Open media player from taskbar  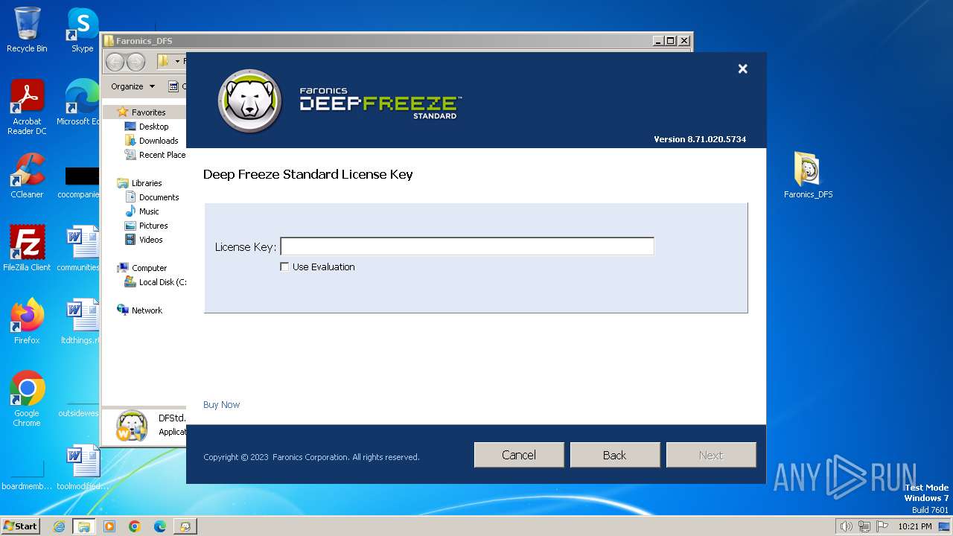click(109, 526)
